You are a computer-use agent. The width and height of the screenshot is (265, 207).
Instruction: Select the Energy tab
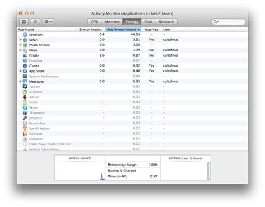point(132,22)
